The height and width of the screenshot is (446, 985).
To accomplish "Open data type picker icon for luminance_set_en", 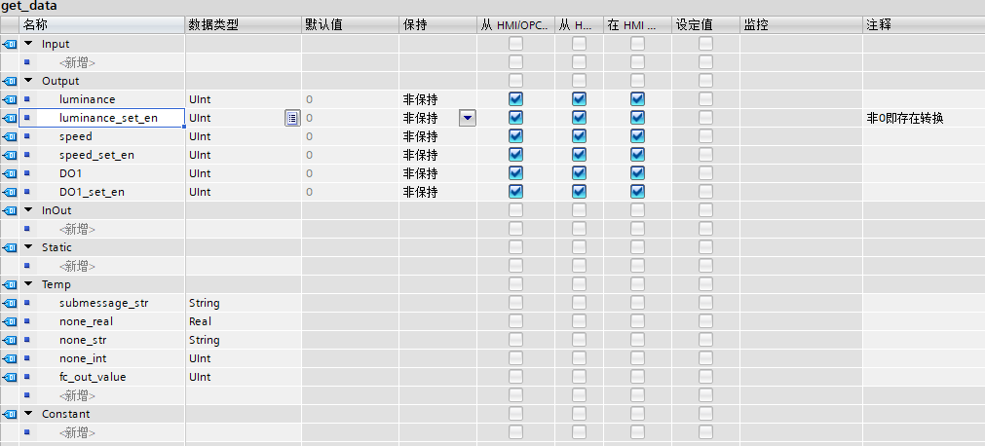I will pos(292,118).
